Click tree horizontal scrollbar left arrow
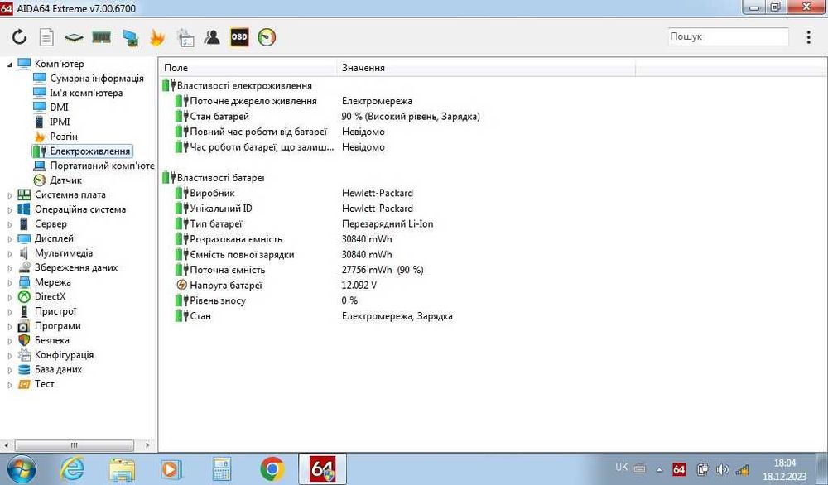828x485 pixels. click(x=7, y=445)
